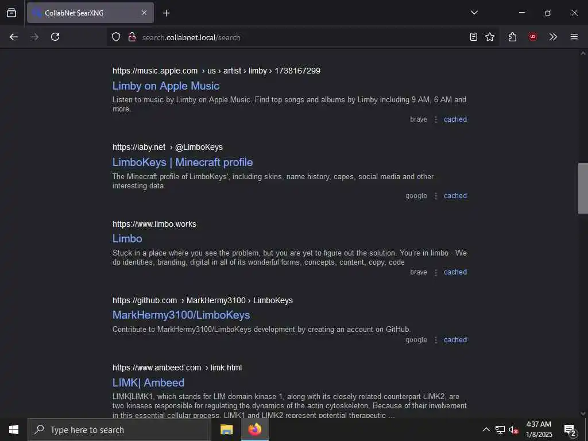Open cached copy of Apple Music result
Screen dimensions: 588x441
tap(455, 119)
